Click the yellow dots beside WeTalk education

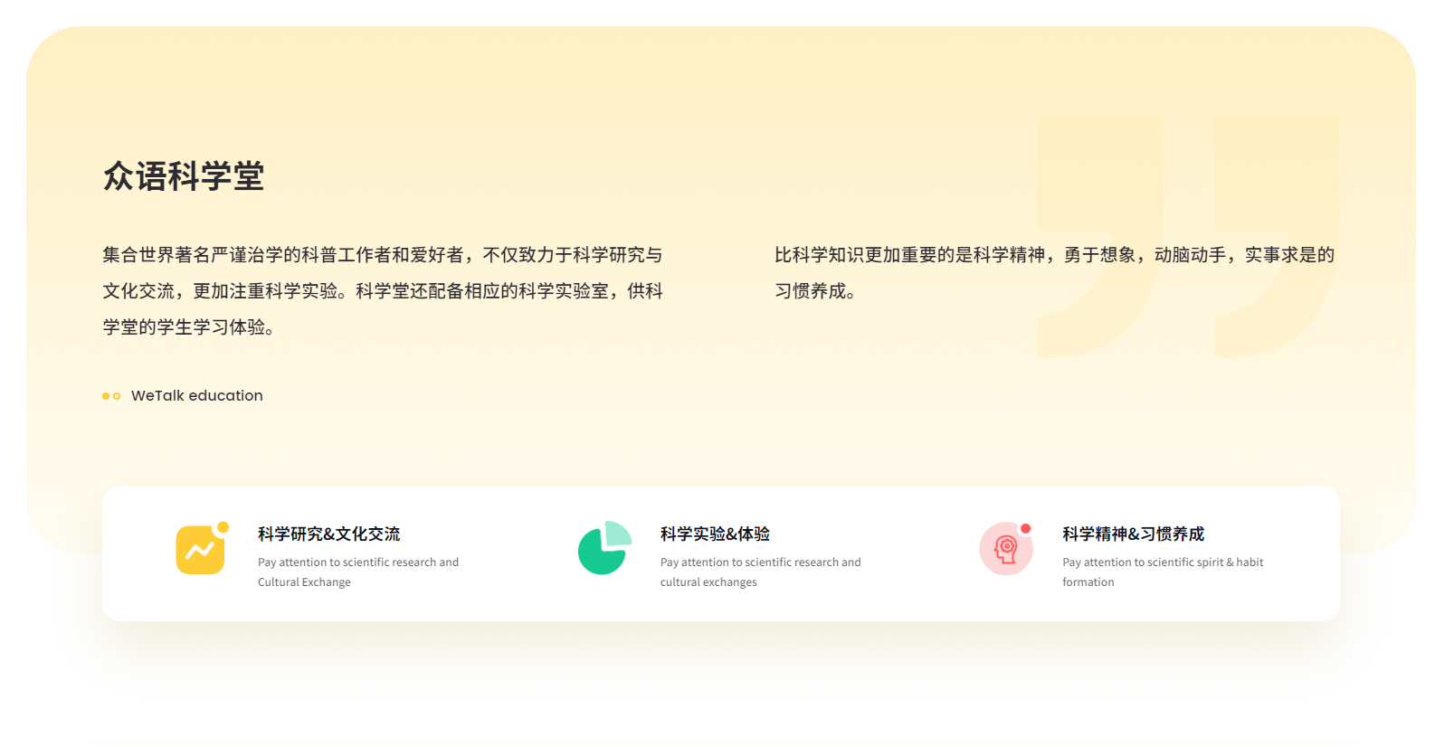point(111,396)
